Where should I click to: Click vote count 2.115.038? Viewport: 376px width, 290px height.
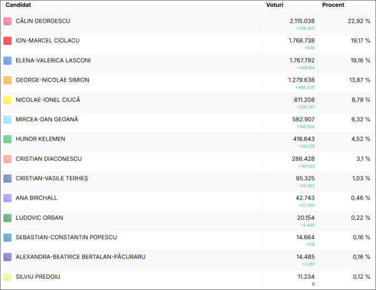tap(302, 21)
